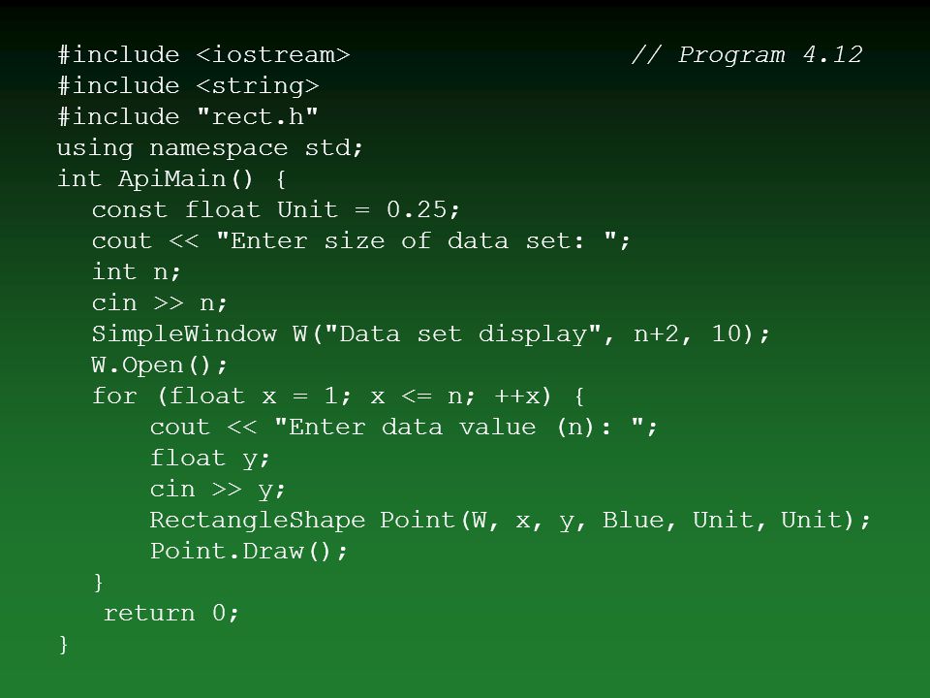
Task: Click the SimpleWindow W declaration line
Action: coord(430,333)
